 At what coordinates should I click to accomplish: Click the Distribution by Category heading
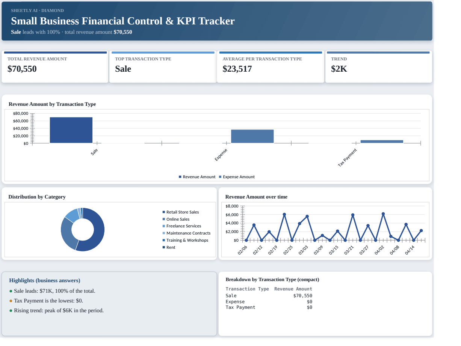pyautogui.click(x=37, y=197)
